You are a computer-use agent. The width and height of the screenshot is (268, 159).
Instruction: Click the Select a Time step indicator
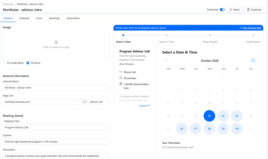tap(166, 35)
